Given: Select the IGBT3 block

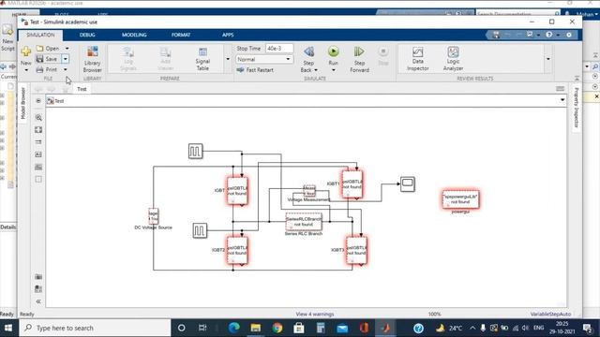Looking at the screenshot, I should [x=356, y=250].
